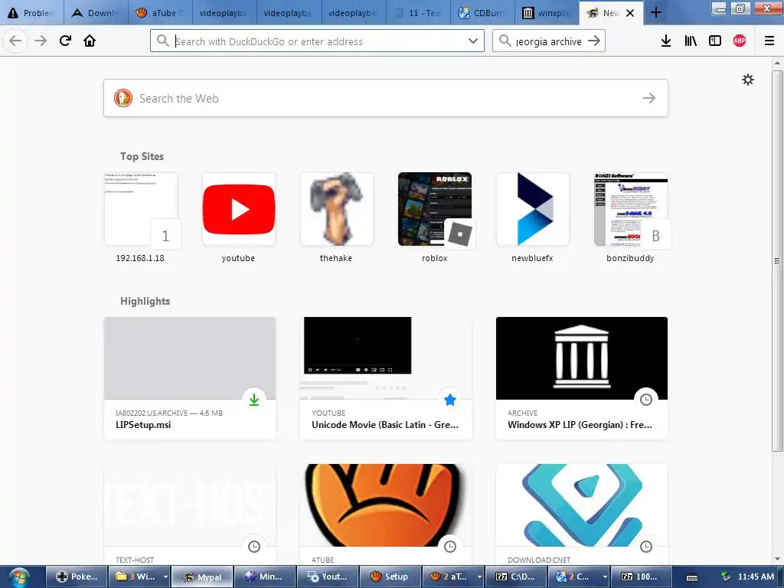Image resolution: width=784 pixels, height=588 pixels.
Task: Click history clock on ATUBE card
Action: click(x=450, y=547)
